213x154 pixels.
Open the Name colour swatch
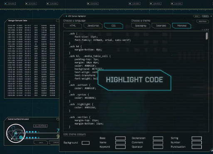coord(120,142)
